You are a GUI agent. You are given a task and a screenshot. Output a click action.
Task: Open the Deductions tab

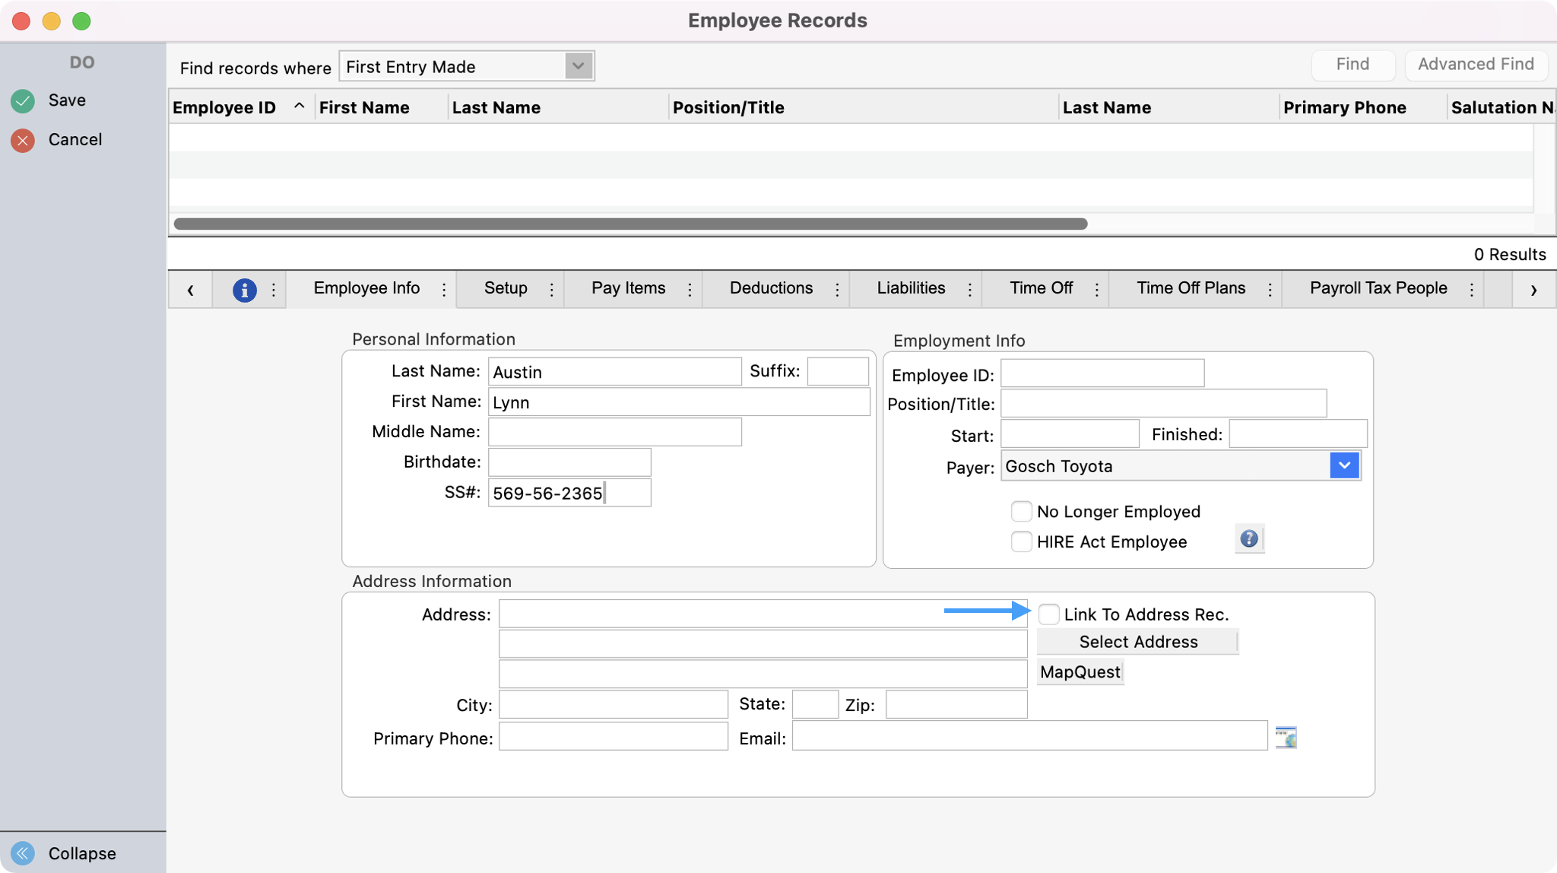770,288
